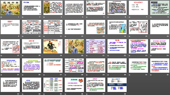Select slide 5 thumbnail

(96, 8)
